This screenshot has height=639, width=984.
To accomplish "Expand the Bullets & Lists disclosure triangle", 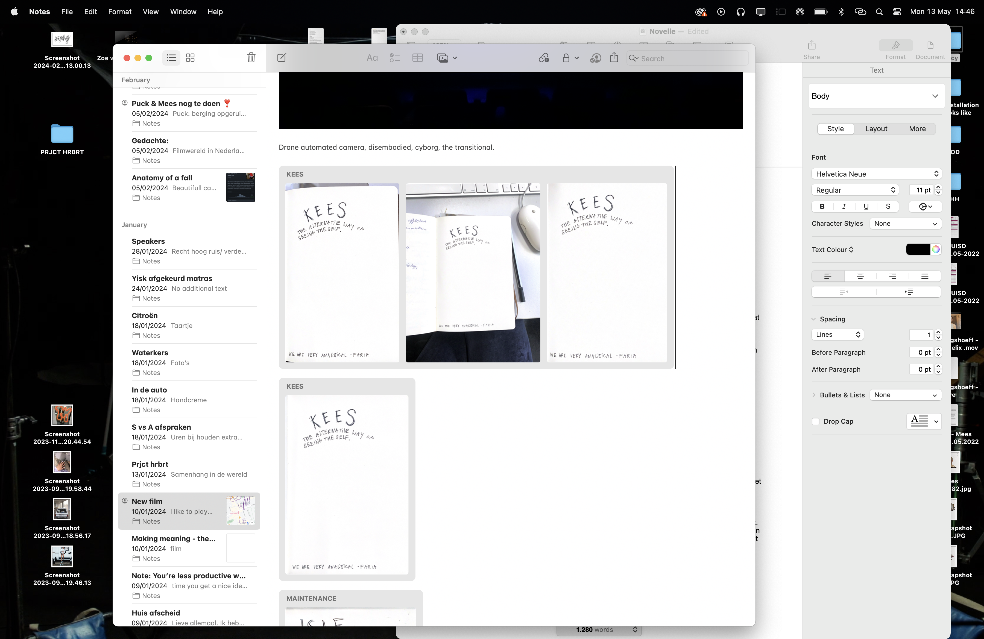I will tap(814, 395).
